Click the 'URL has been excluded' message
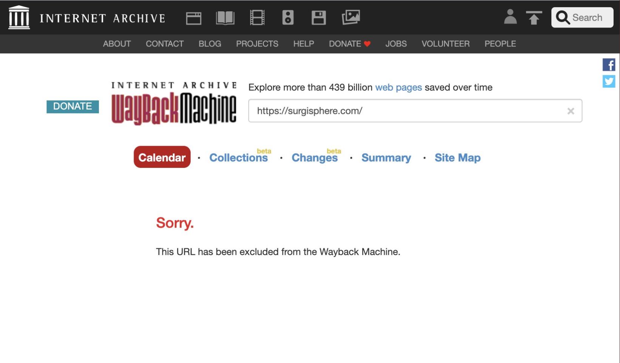Screen dimensions: 620x363 point(278,252)
